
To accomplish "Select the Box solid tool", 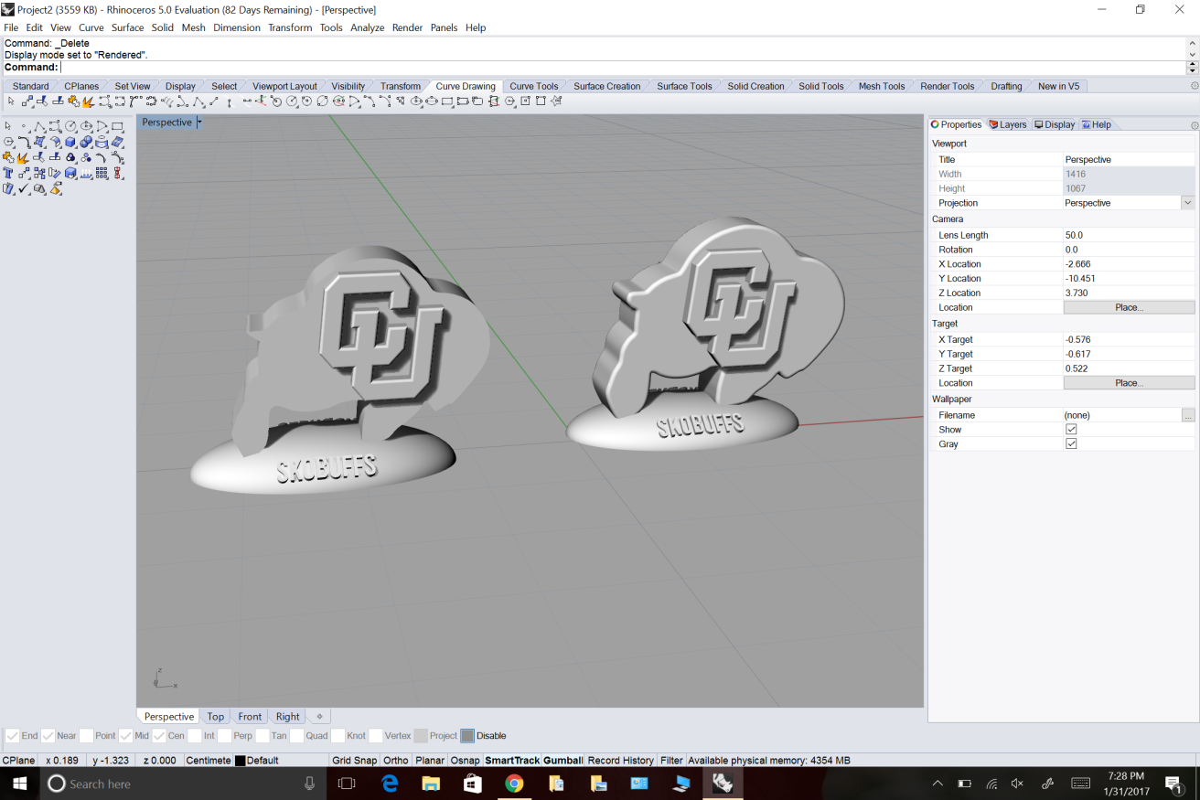I will pos(70,142).
